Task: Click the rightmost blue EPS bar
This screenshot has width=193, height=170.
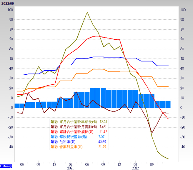Action: click(x=168, y=104)
